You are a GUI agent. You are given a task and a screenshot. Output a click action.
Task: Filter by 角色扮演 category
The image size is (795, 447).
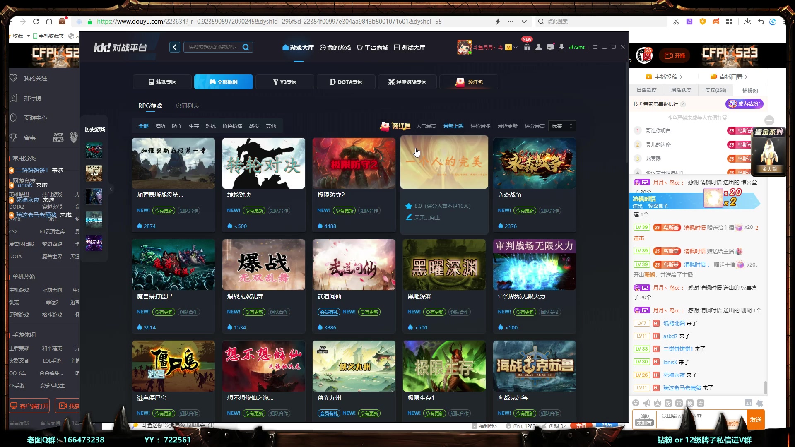(232, 126)
